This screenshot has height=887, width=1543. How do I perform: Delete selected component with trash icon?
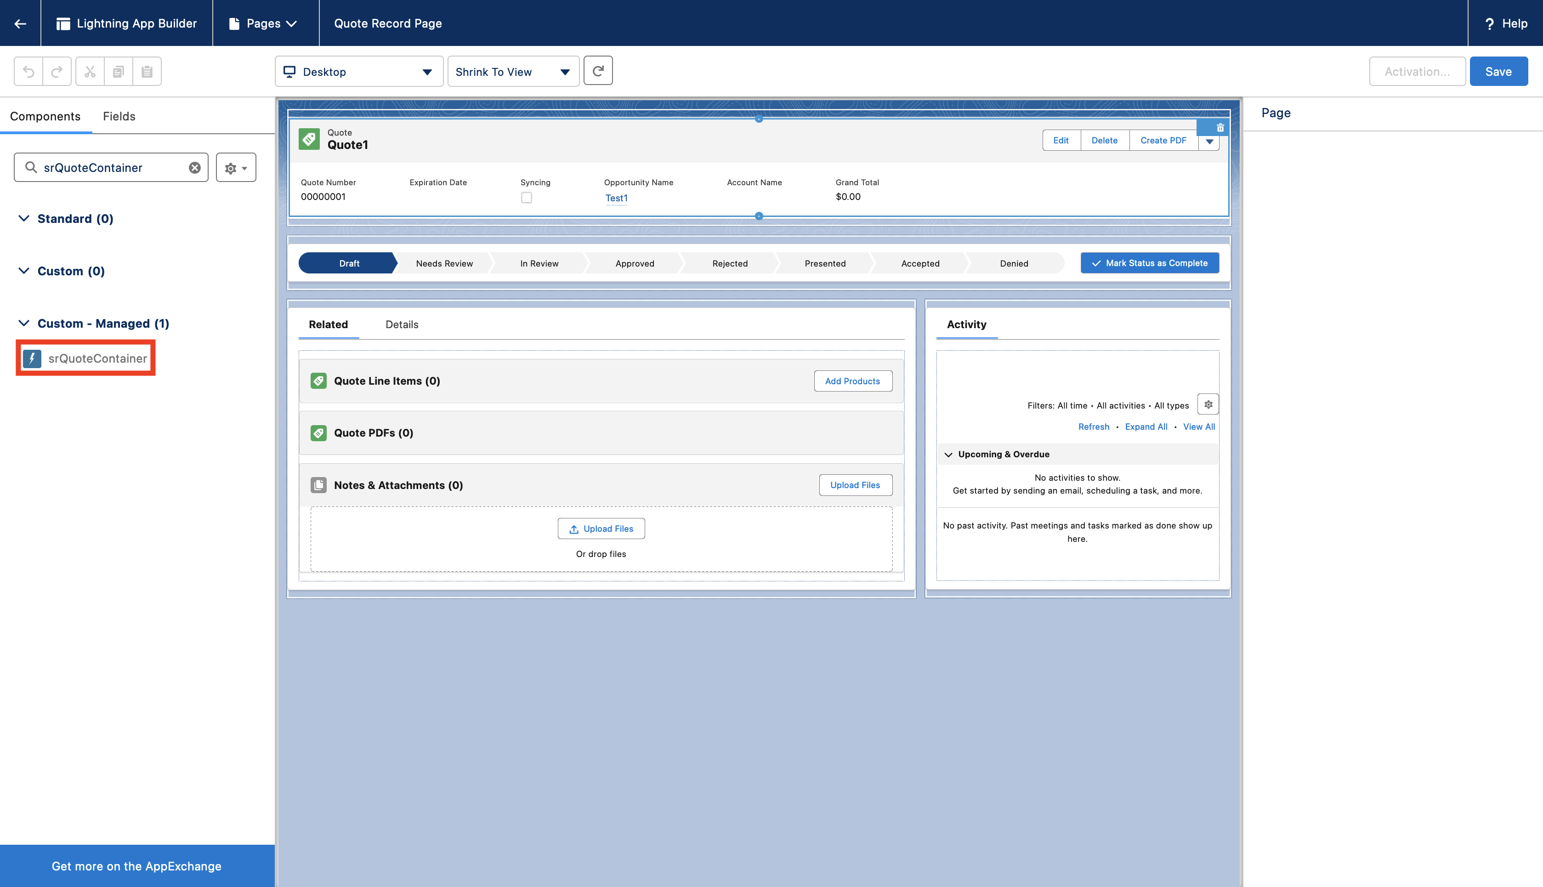click(x=1220, y=127)
